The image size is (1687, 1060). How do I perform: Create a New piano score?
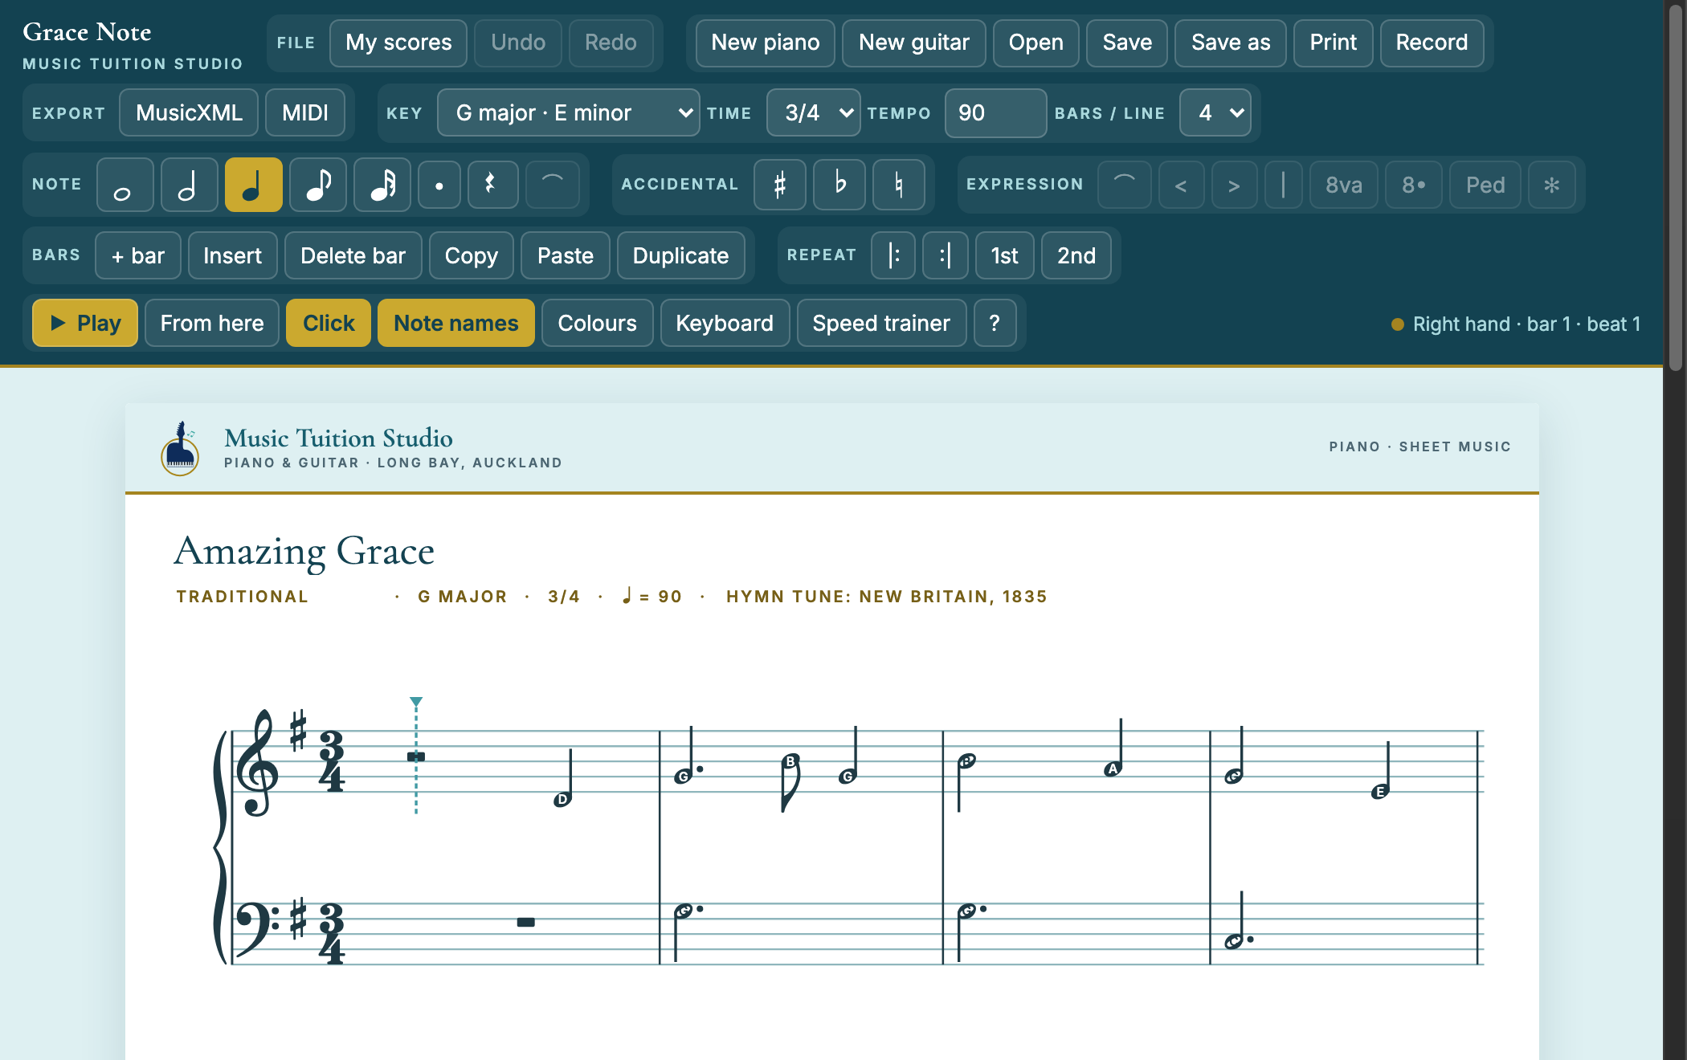tap(765, 43)
